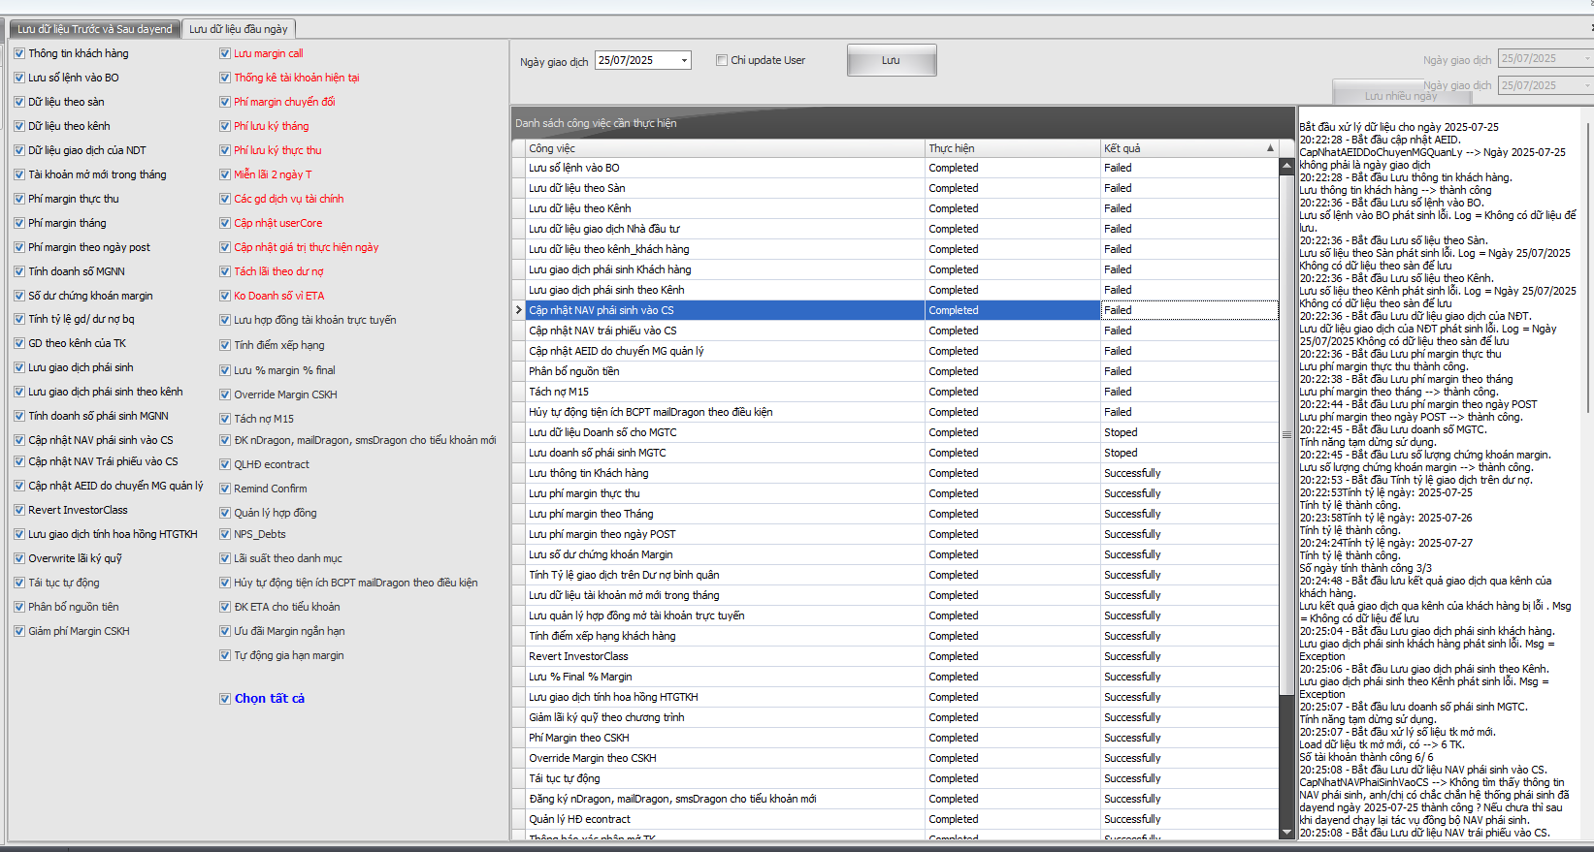This screenshot has height=852, width=1594.
Task: Click the row indicator arrow beside Cập nhật NAV phái sinh vào CS
Action: (519, 310)
